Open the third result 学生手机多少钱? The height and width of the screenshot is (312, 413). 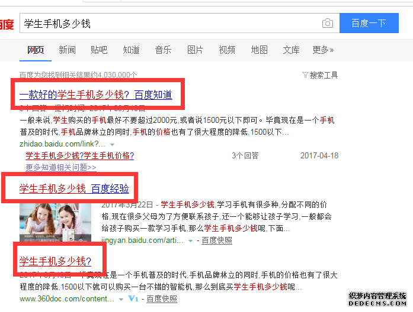tap(55, 261)
